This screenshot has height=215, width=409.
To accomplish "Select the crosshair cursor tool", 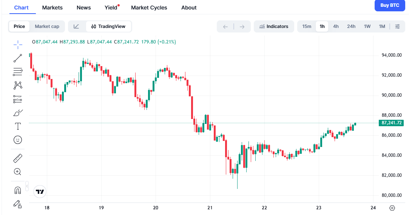I will pyautogui.click(x=18, y=45).
